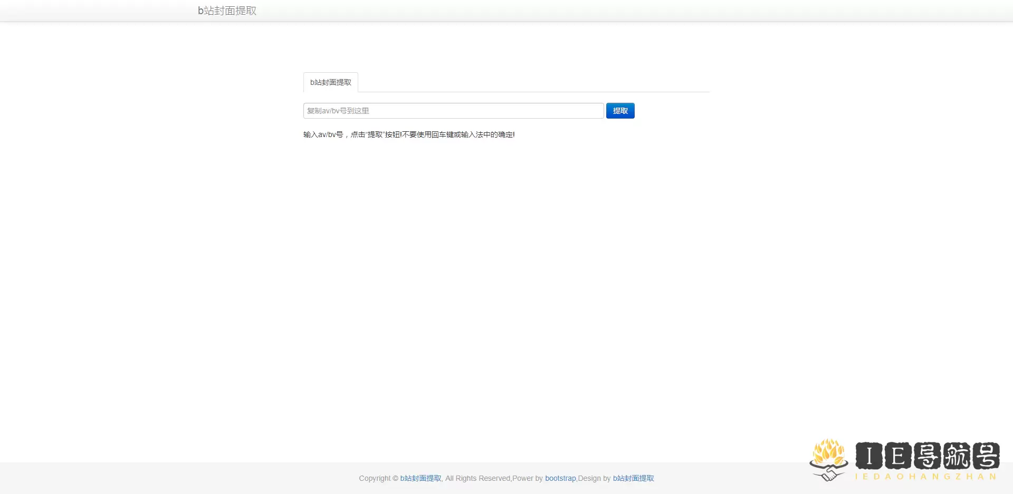Open the bootstrap link in footer

coord(560,478)
